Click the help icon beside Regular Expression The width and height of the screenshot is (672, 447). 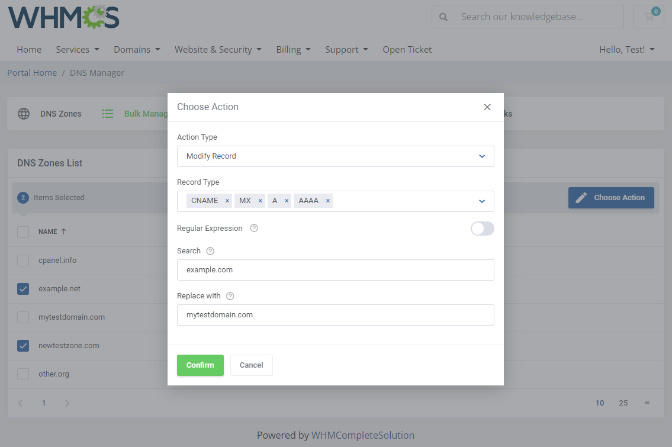(253, 228)
